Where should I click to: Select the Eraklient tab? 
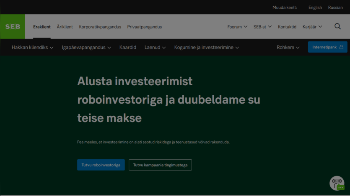(x=42, y=27)
